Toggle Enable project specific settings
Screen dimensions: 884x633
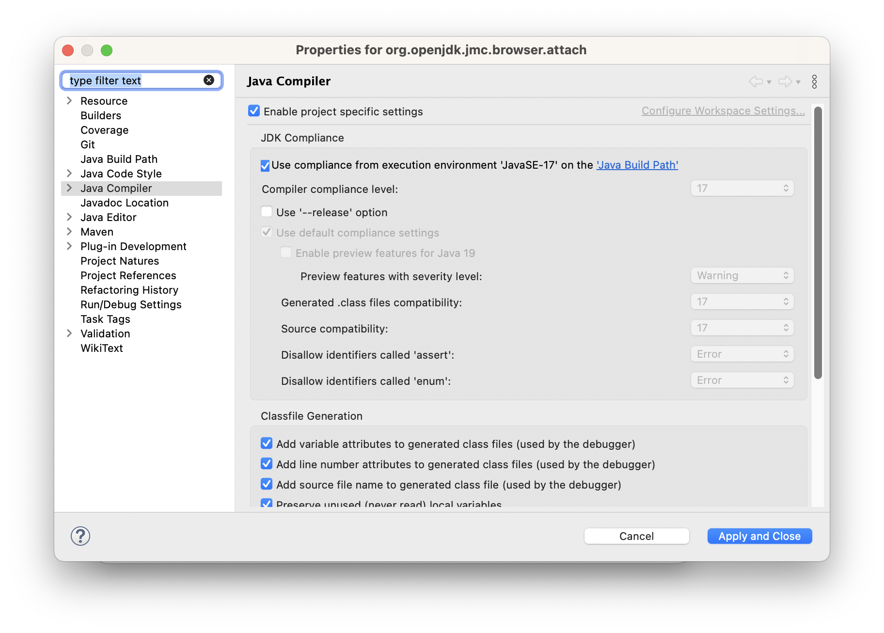[x=254, y=111]
